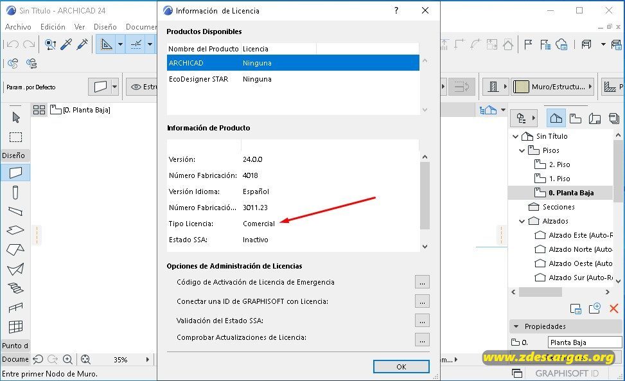Switch navigator to Project Map icon

coord(556,118)
